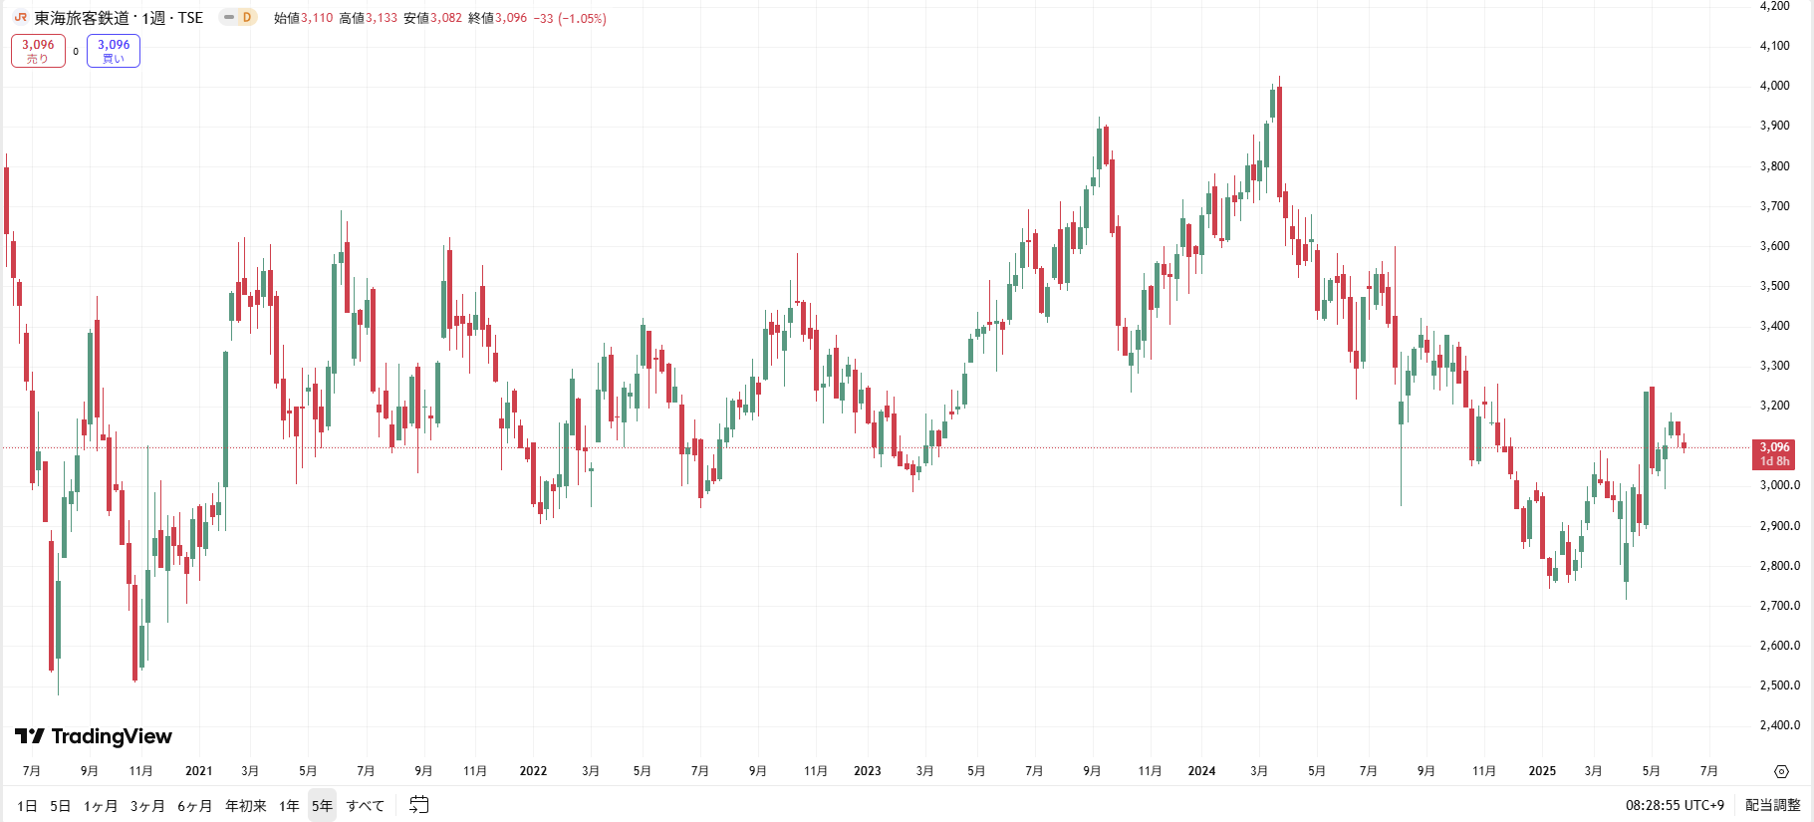Click the 2021 label on time axis
This screenshot has width=1814, height=822.
point(199,771)
